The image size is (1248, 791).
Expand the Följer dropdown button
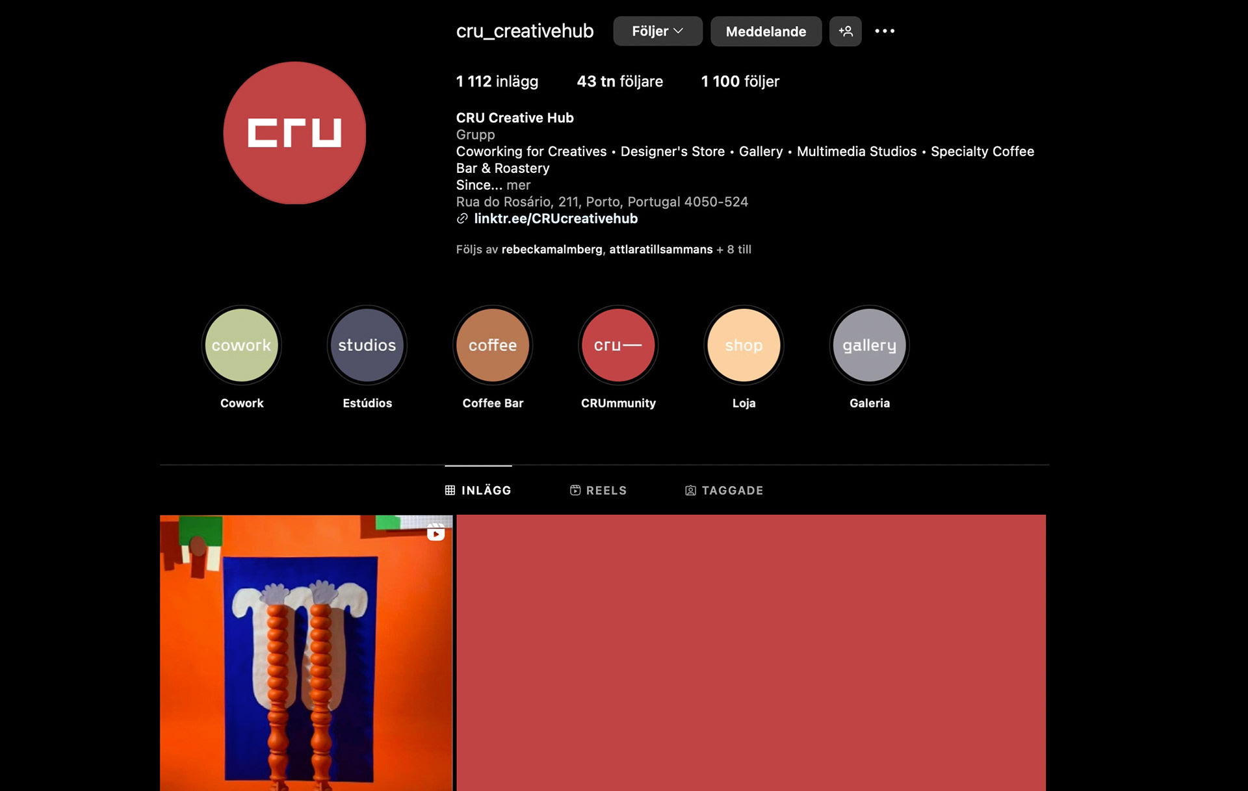658,31
